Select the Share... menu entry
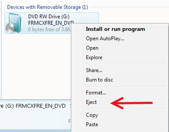This screenshot has width=169, height=132. click(x=94, y=70)
